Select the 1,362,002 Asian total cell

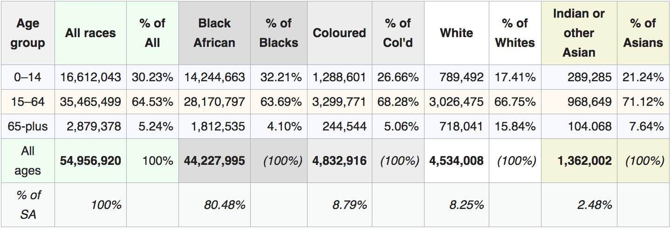click(579, 161)
